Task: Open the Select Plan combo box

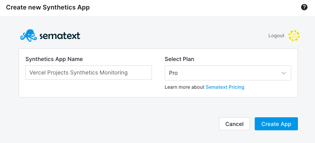Action: pyautogui.click(x=228, y=73)
